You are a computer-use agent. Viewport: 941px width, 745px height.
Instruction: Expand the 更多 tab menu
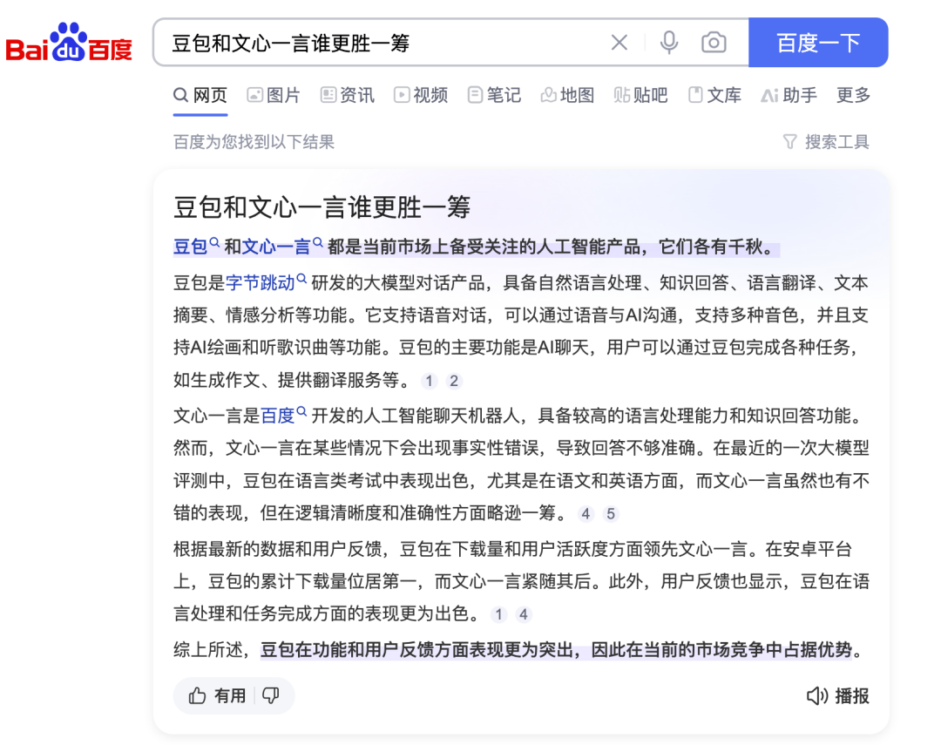pos(853,95)
